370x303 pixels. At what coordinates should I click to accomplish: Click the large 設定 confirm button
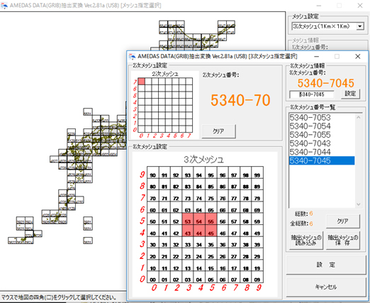326,265
